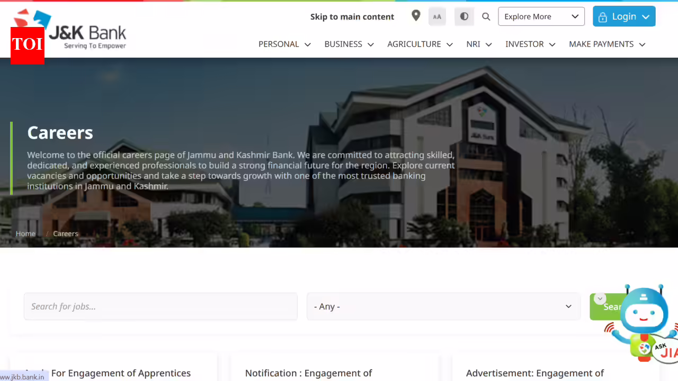Click the Search for jobs field
678x381 pixels.
tap(160, 306)
